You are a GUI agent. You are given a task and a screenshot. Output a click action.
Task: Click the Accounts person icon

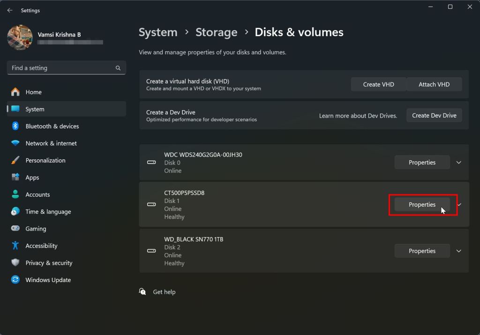15,194
